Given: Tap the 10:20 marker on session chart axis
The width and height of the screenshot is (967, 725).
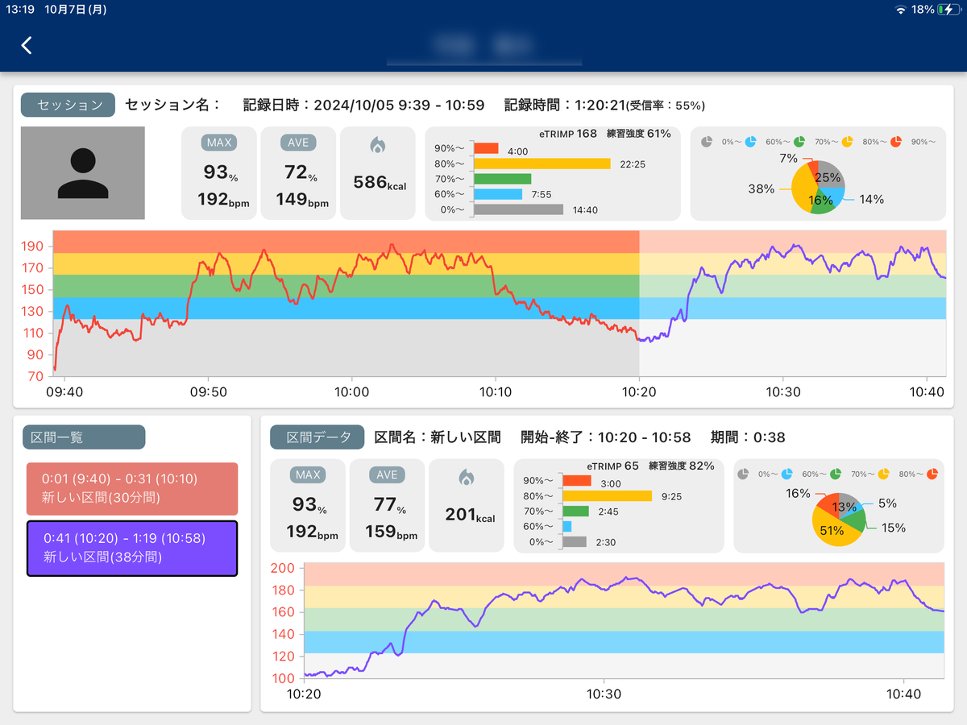Looking at the screenshot, I should click(639, 392).
